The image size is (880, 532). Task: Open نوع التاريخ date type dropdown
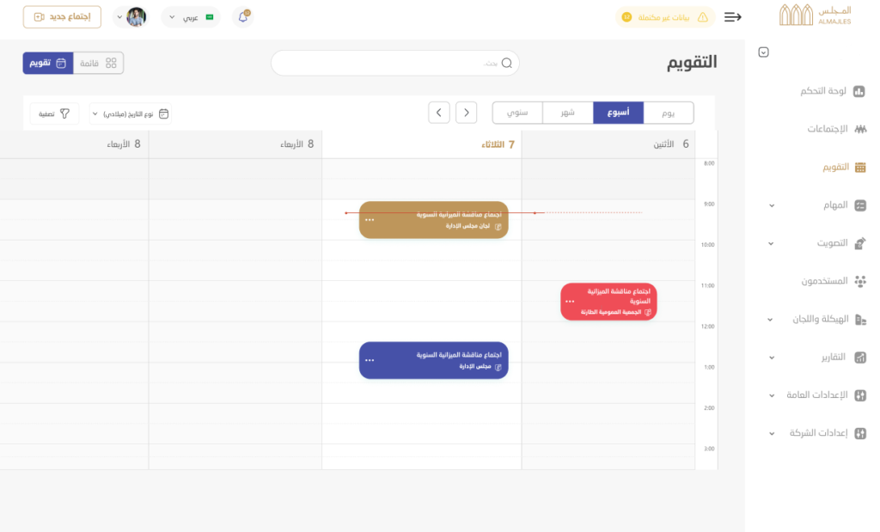point(131,113)
